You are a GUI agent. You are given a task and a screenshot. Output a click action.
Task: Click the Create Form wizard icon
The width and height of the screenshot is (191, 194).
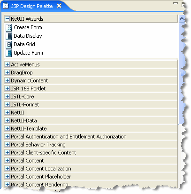point(9,28)
